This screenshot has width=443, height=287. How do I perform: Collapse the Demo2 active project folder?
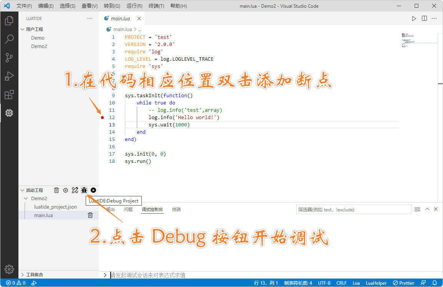coord(26,199)
